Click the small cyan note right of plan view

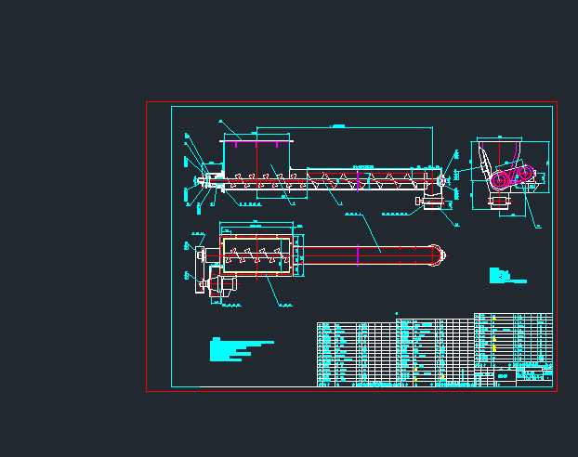pyautogui.click(x=507, y=276)
